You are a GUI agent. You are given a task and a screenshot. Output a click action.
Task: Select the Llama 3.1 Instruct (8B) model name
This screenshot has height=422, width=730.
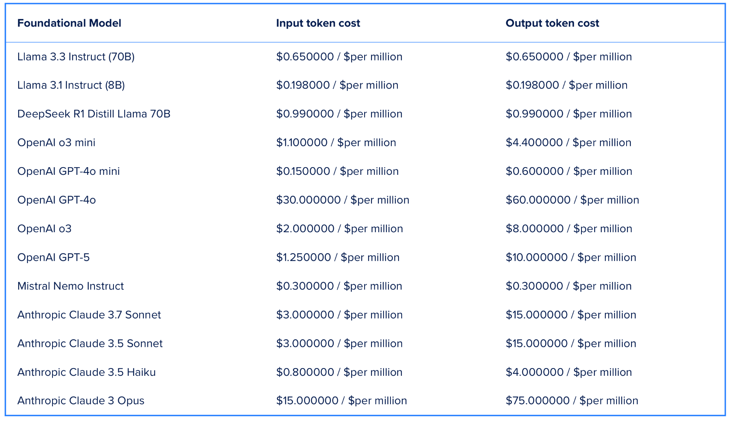(71, 85)
